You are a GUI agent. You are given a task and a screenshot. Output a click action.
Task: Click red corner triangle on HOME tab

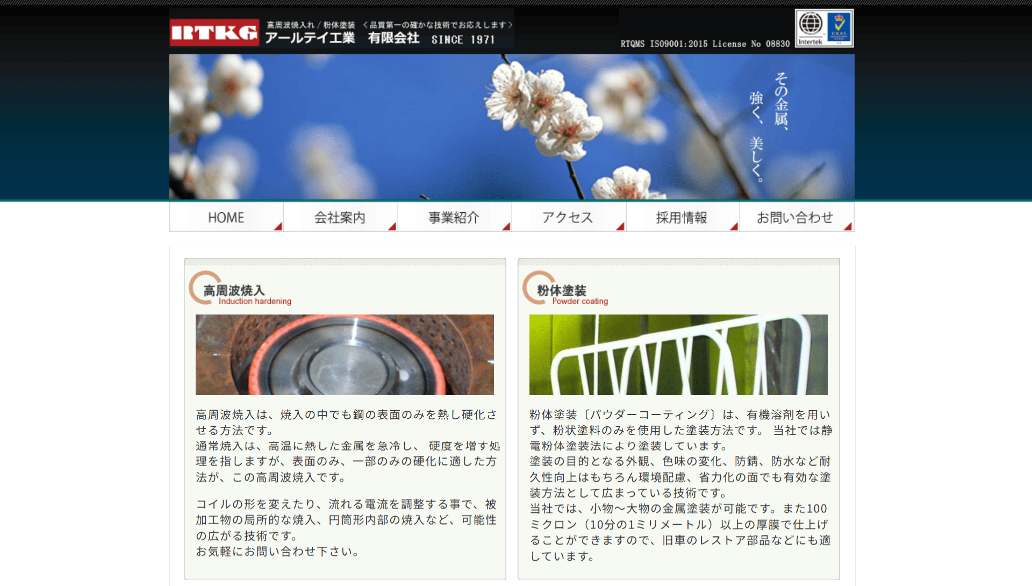[278, 226]
